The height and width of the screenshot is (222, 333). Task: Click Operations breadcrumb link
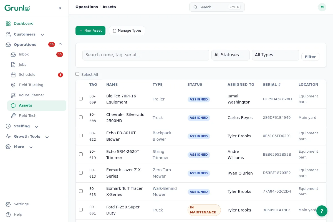click(87, 7)
